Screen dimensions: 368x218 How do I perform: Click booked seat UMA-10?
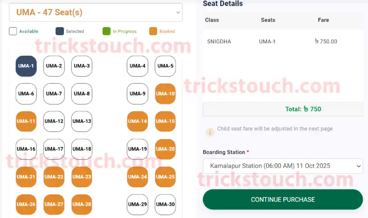click(165, 93)
